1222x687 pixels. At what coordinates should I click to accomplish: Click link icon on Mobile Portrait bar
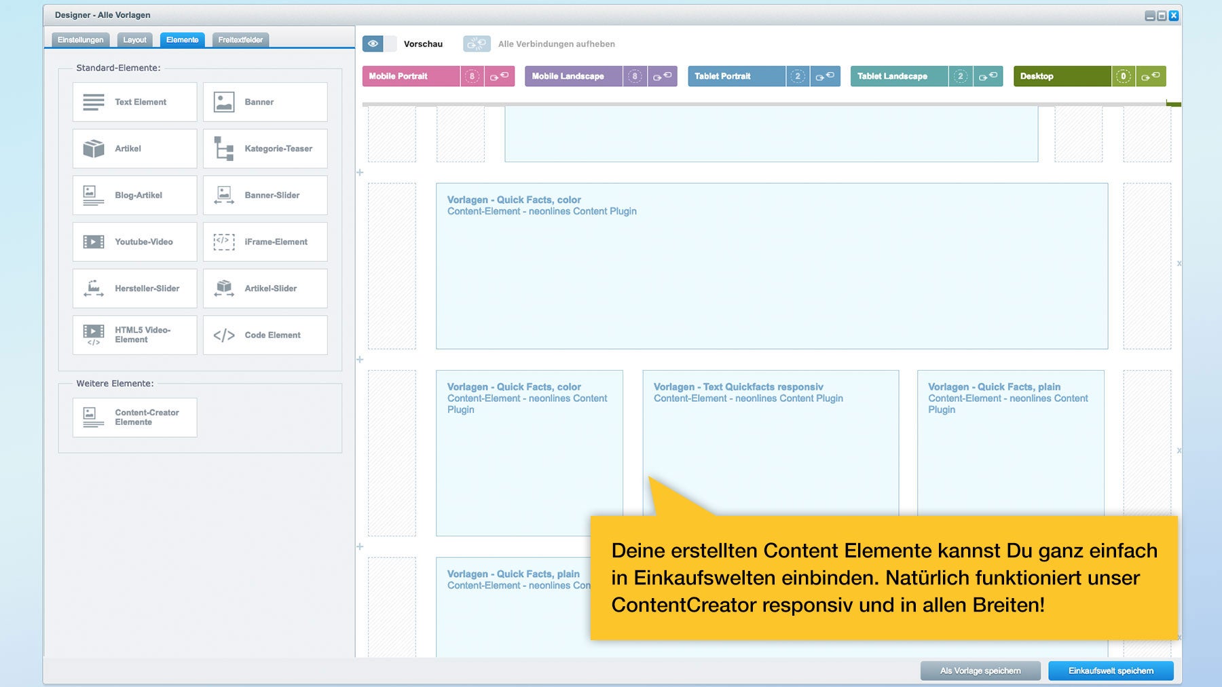pos(500,76)
